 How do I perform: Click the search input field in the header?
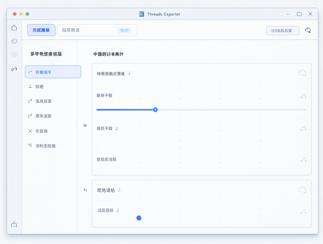click(97, 30)
